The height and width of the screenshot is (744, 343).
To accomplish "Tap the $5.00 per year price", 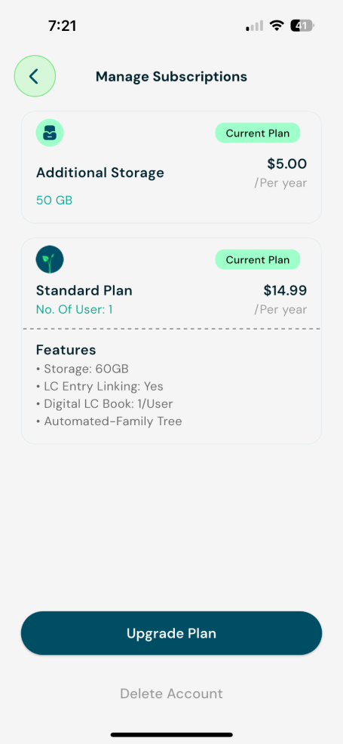I will click(281, 173).
